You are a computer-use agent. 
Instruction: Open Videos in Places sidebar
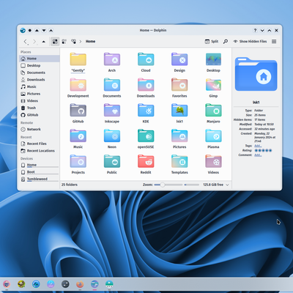(40, 101)
